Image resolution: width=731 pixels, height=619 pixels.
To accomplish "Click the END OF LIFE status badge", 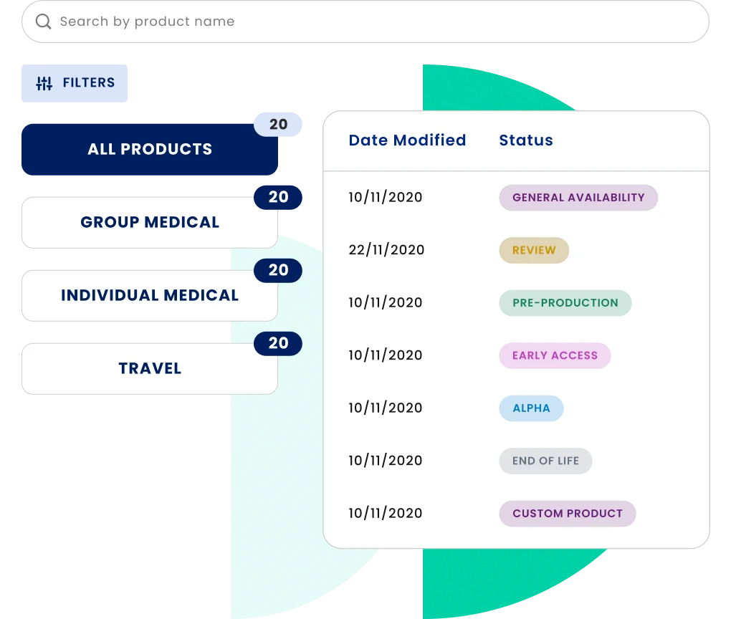I will (x=545, y=461).
